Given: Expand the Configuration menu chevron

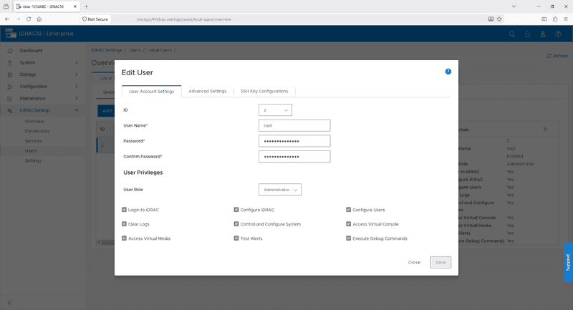Looking at the screenshot, I should [77, 87].
